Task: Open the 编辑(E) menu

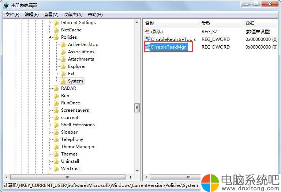Action: [31, 15]
